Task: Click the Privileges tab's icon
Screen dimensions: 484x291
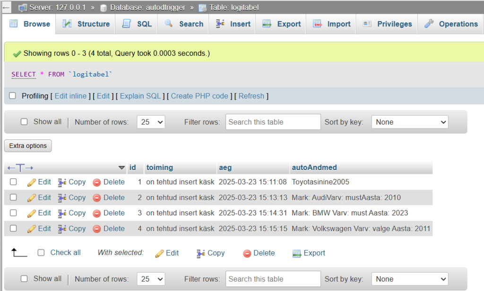Action: coord(367,24)
